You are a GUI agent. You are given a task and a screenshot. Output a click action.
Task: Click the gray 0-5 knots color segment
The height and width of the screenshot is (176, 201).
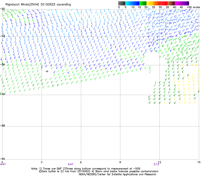[122, 3]
